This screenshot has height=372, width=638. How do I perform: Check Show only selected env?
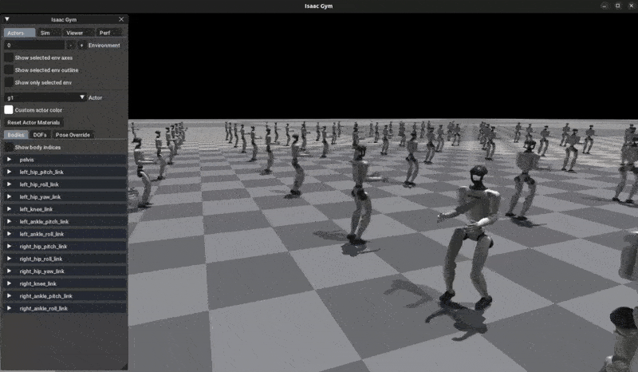[9, 82]
